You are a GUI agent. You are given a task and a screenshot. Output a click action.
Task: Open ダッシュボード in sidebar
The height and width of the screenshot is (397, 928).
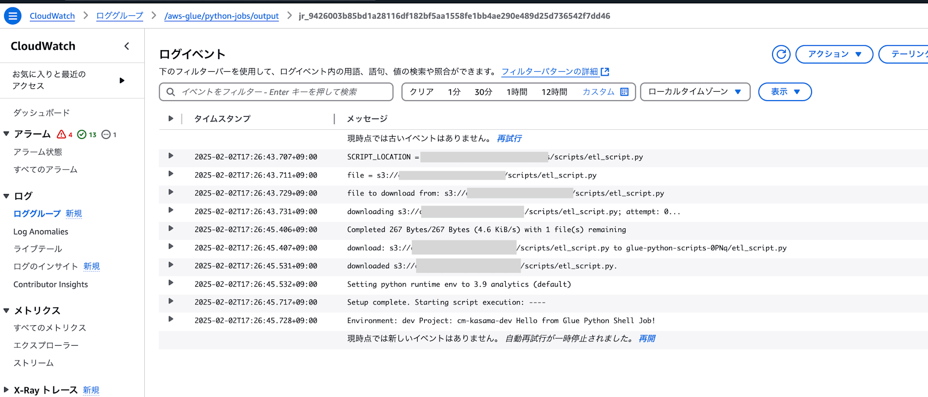coord(41,113)
